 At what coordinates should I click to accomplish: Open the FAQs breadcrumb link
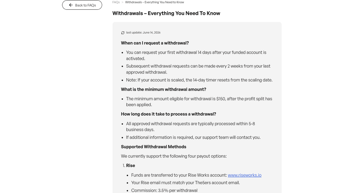pos(116,2)
